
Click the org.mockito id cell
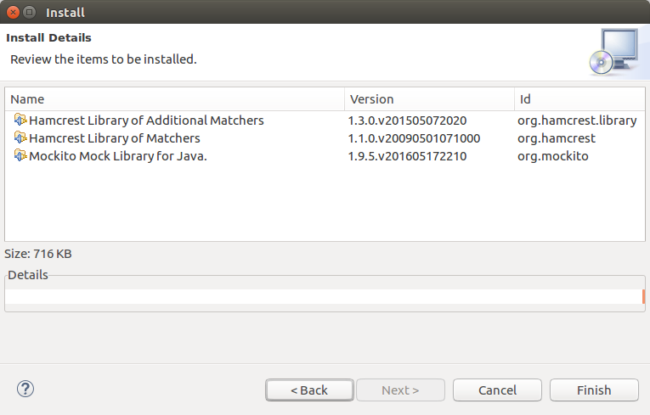click(552, 156)
